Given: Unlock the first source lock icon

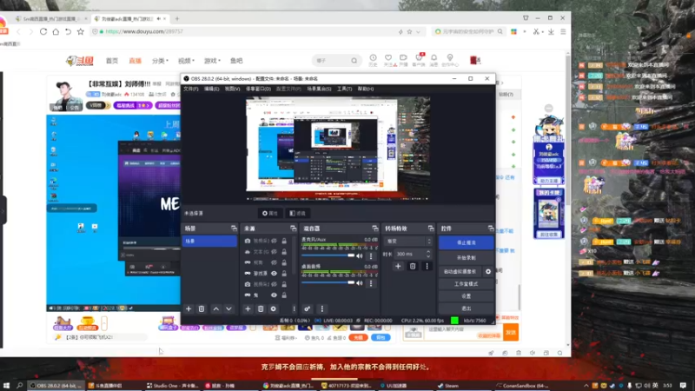Looking at the screenshot, I should [284, 241].
